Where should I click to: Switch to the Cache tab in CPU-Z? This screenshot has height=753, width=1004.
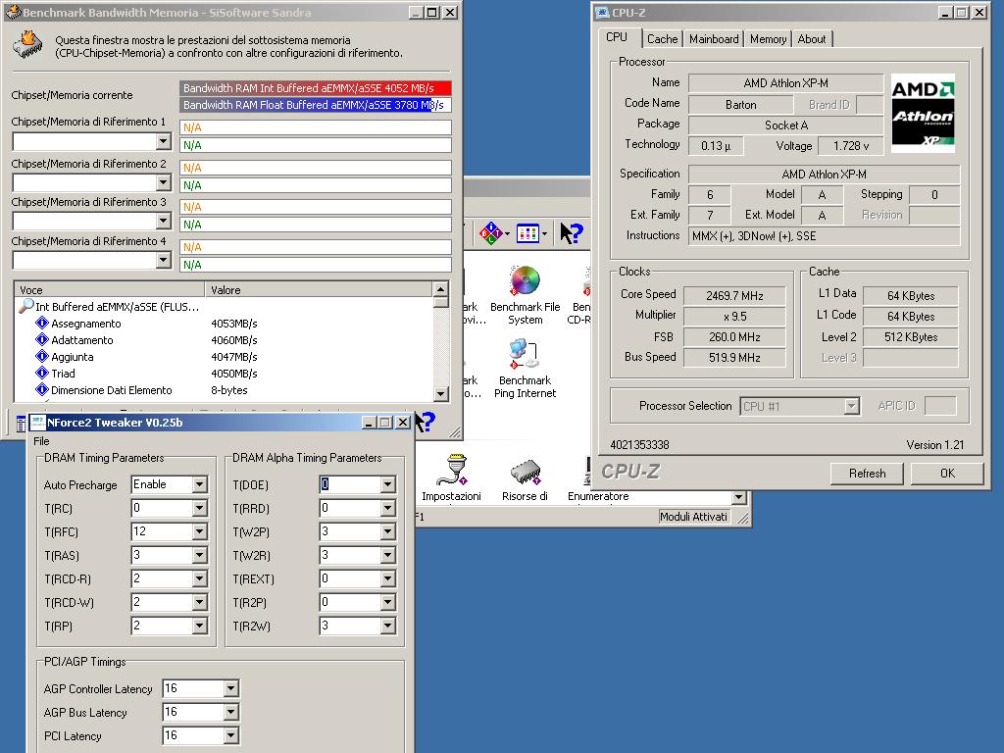(x=662, y=39)
